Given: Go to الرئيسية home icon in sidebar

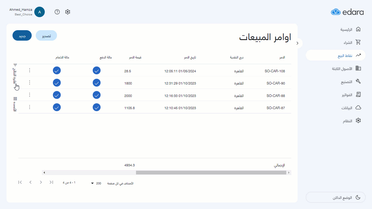Looking at the screenshot, I should pos(358,29).
